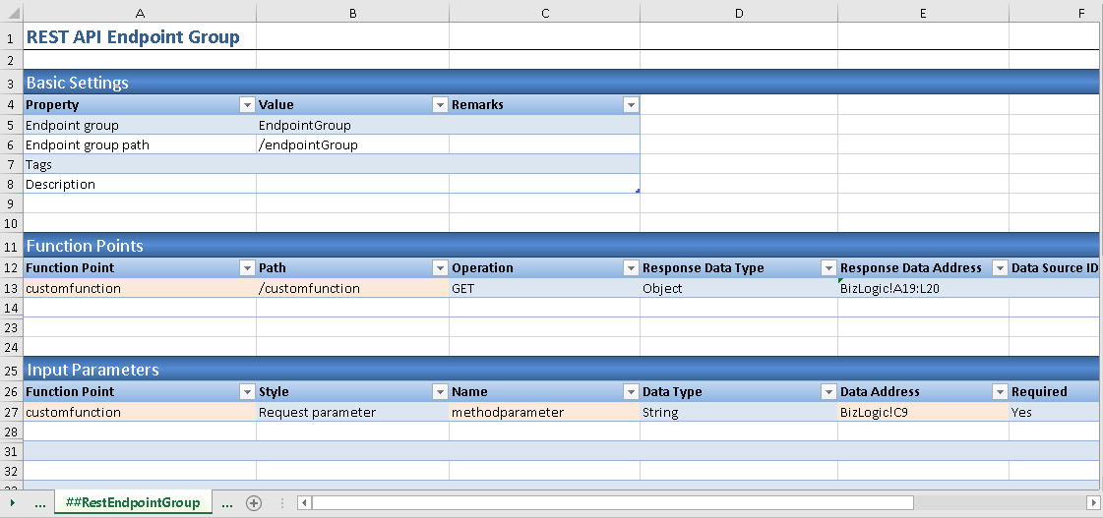Select the ##RestEndpointGroup sheet tab
This screenshot has width=1103, height=518.
click(x=132, y=503)
